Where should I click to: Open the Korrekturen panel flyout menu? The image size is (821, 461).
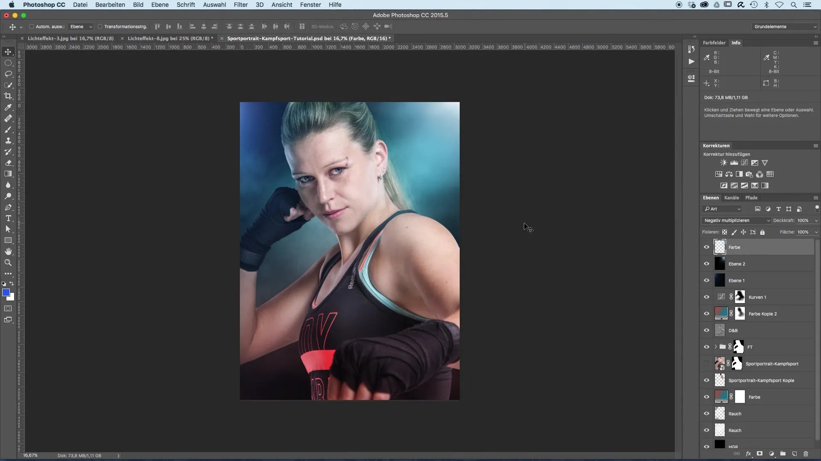tap(815, 146)
